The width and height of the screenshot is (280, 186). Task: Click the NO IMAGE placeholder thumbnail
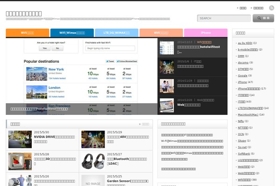point(93,180)
